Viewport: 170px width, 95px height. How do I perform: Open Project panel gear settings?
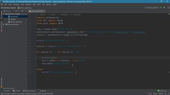coord(23,11)
